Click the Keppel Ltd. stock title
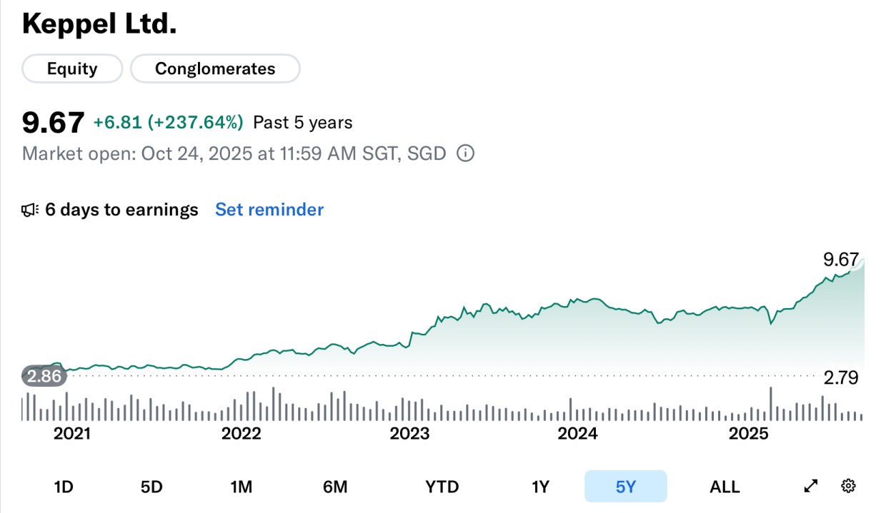886x513 pixels. [99, 24]
